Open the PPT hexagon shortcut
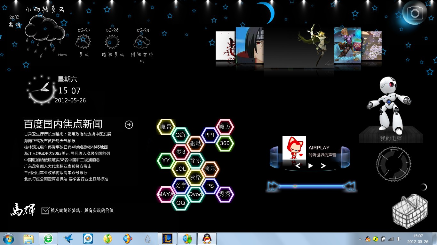 coord(210,135)
